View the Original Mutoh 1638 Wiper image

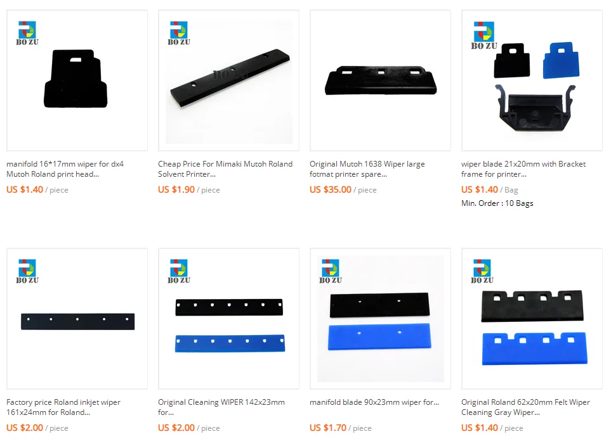tap(380, 80)
